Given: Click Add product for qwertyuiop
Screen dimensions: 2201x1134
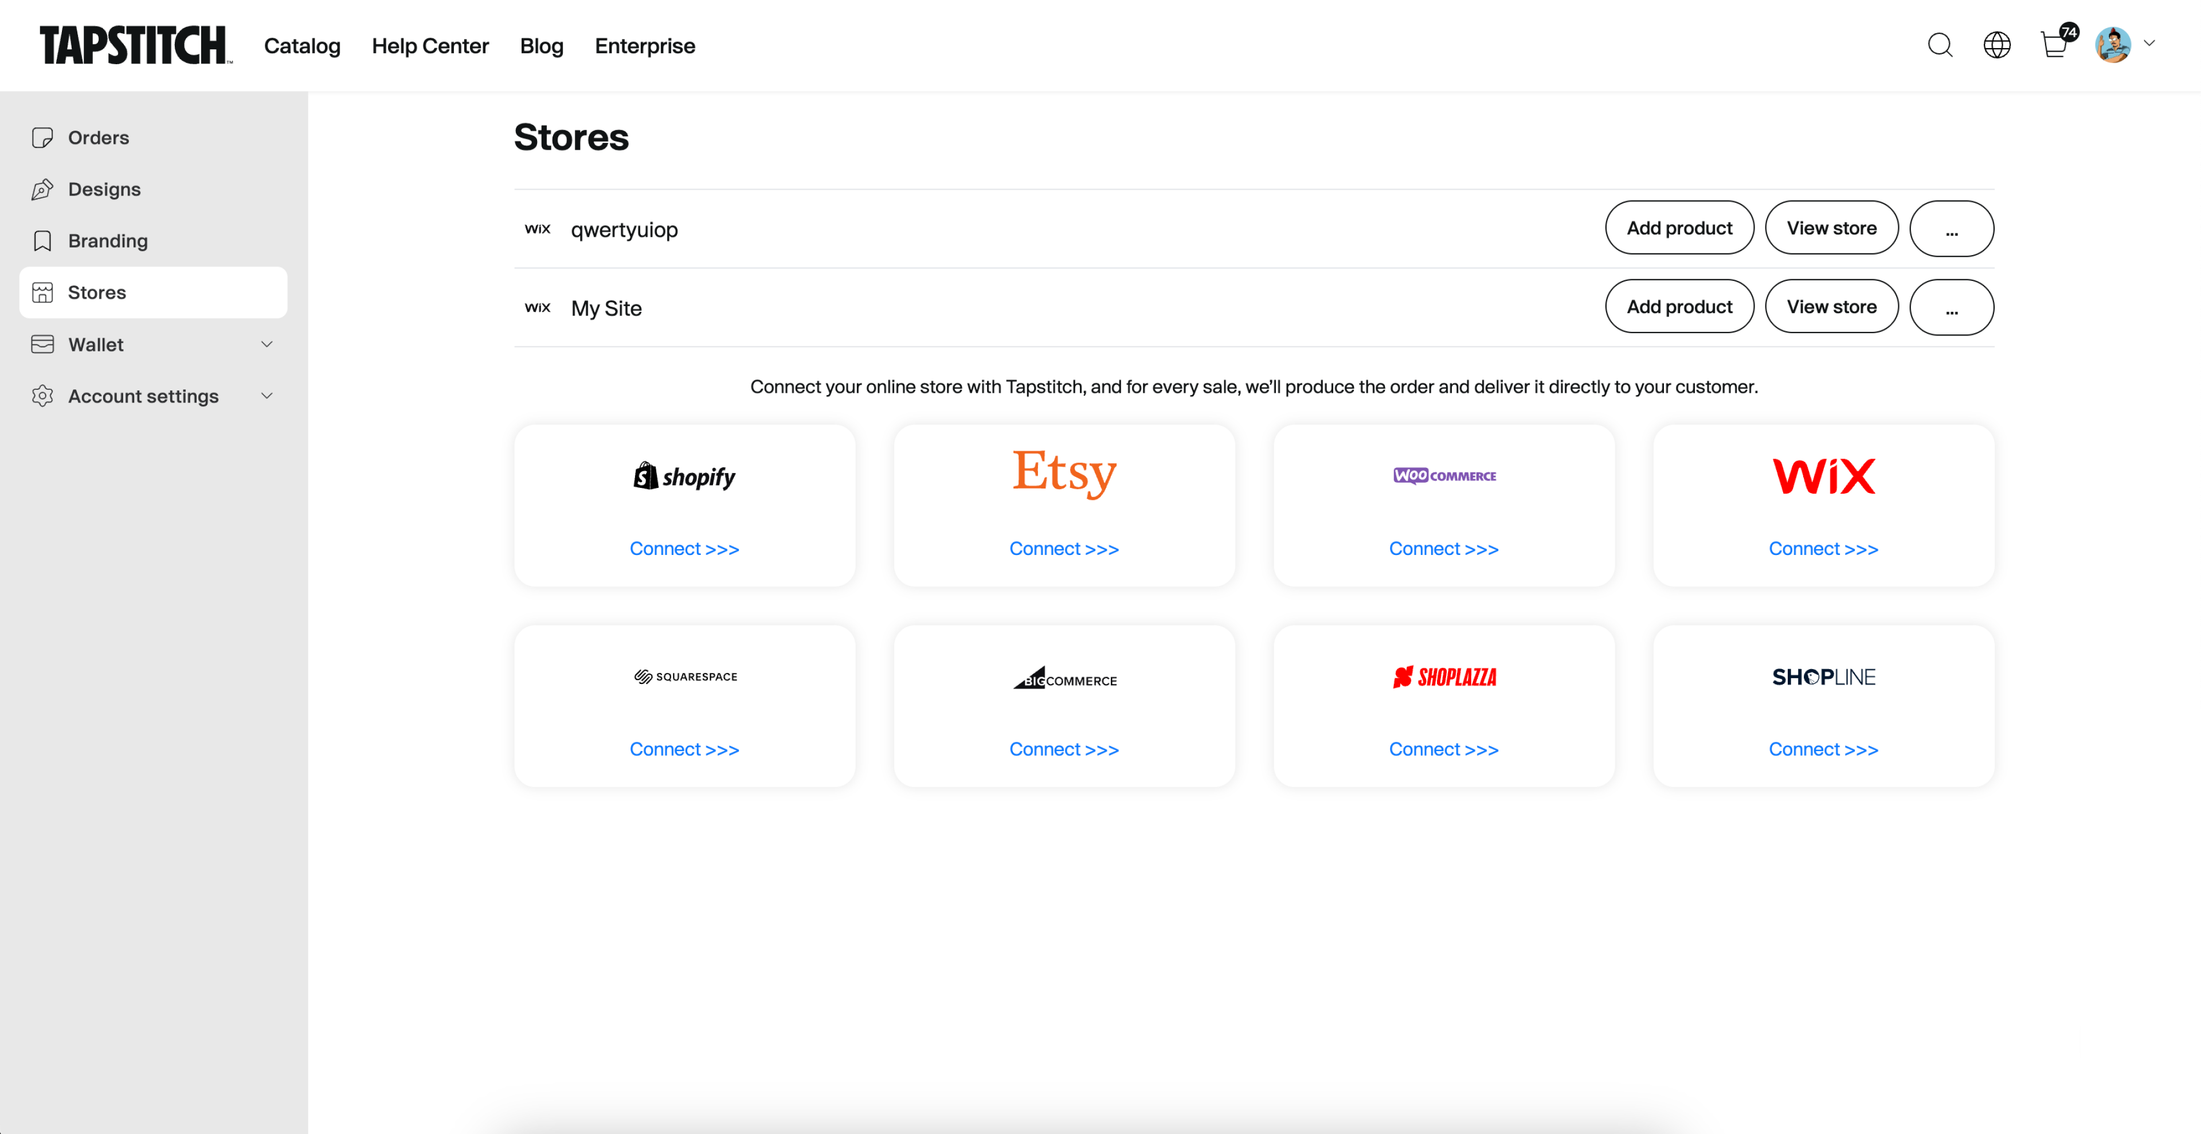Looking at the screenshot, I should [1678, 228].
